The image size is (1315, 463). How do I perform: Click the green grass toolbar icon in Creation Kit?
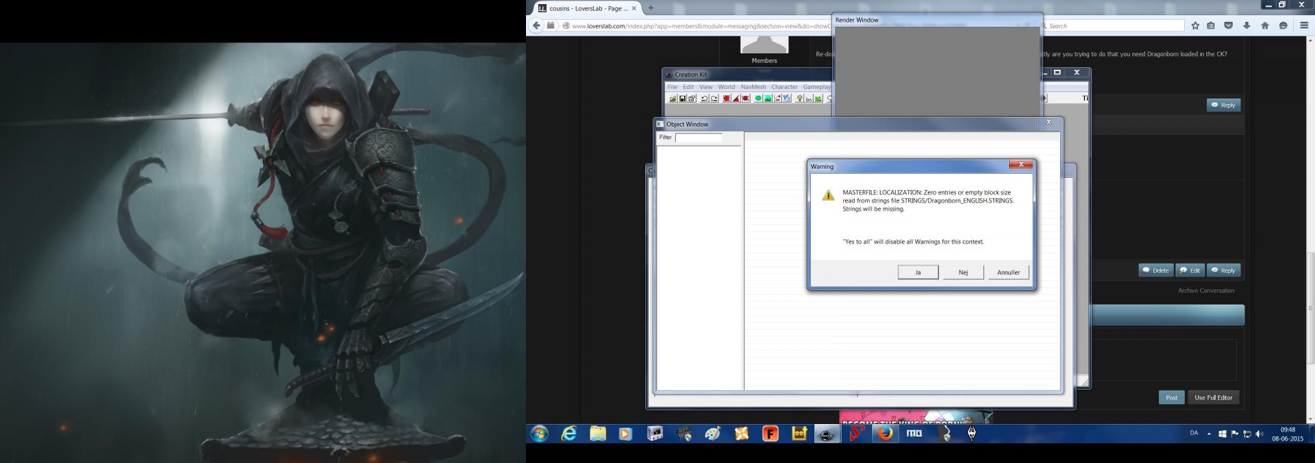click(818, 98)
